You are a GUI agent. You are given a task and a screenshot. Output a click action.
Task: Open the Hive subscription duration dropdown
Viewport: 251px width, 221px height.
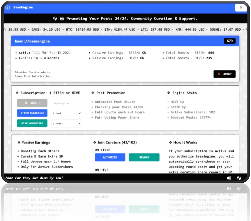tap(66, 123)
